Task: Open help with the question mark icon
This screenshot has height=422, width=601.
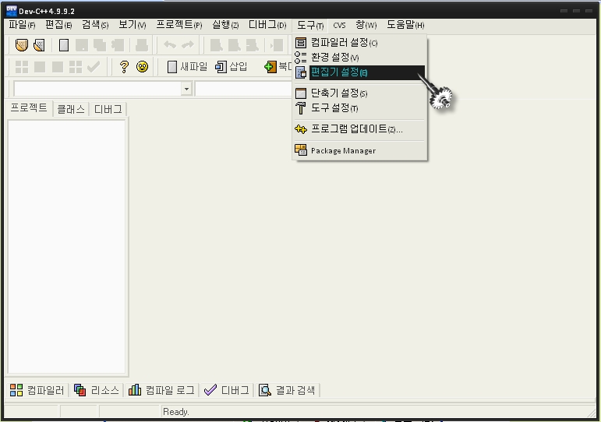Action: 124,67
